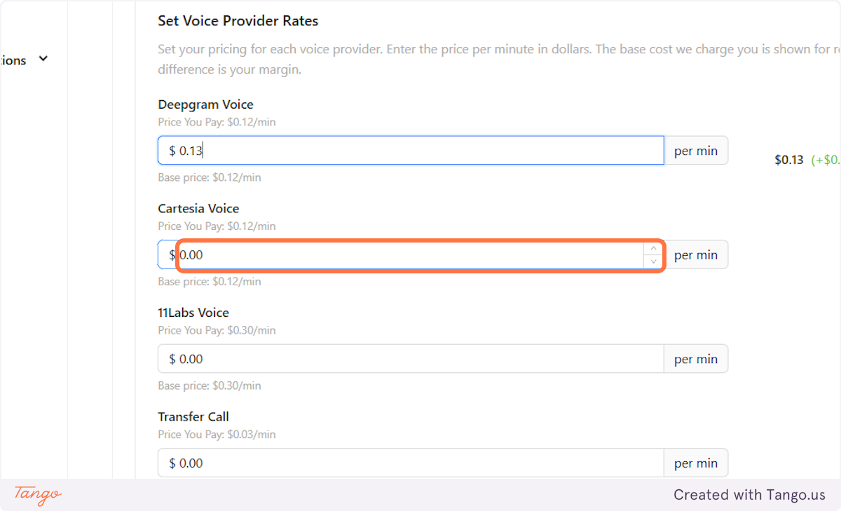Increment Cartesia price using the up arrow
The image size is (841, 511).
(x=652, y=247)
